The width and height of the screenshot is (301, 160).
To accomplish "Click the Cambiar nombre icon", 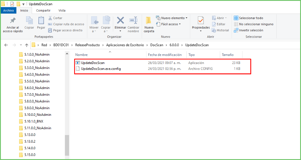I will click(133, 21).
